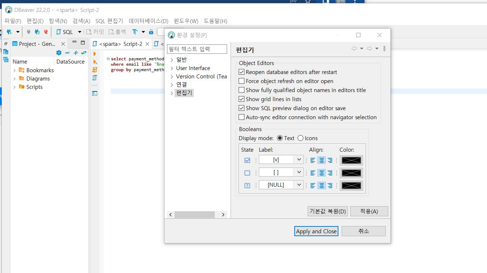
Task: Click the stacked windows icon on left edge
Action: (5, 60)
